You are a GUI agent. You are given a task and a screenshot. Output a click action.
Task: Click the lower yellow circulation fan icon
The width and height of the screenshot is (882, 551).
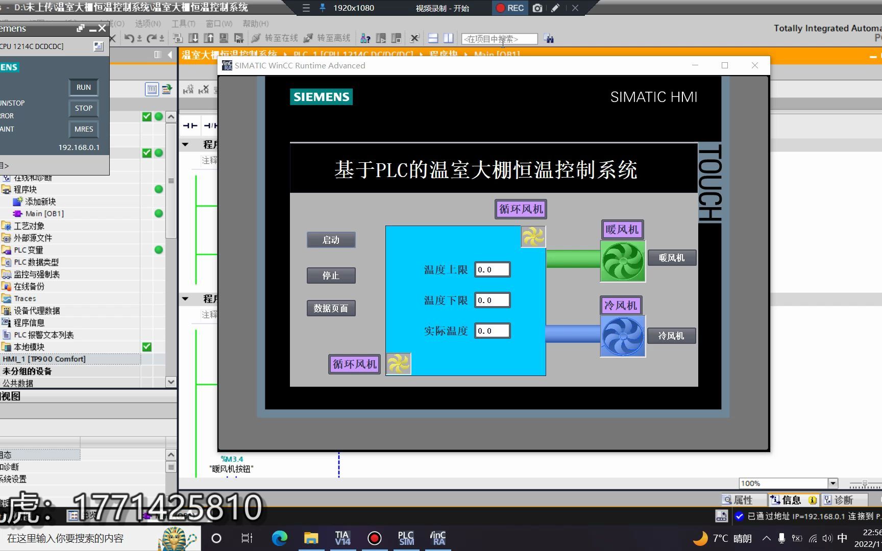tap(399, 364)
